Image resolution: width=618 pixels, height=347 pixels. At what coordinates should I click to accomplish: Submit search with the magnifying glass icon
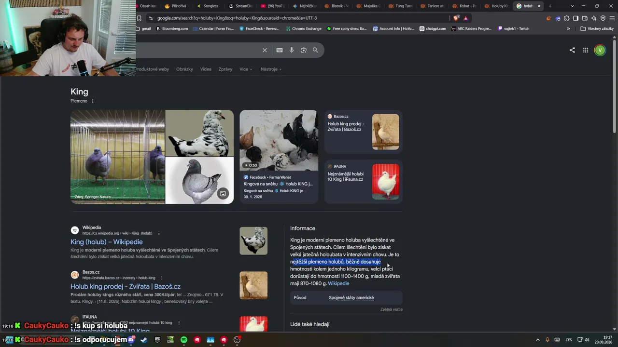coord(315,50)
